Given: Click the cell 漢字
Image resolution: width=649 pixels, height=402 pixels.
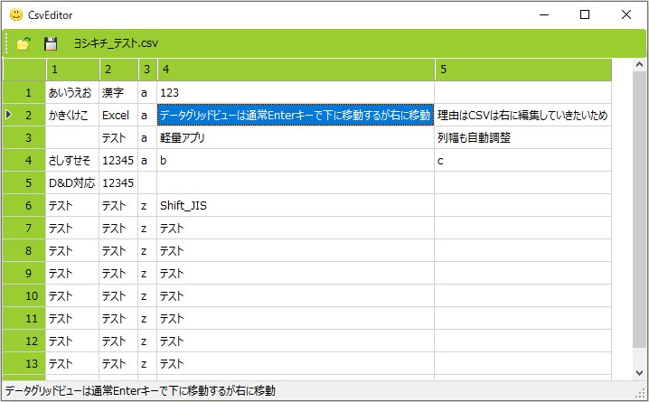Looking at the screenshot, I should (118, 92).
